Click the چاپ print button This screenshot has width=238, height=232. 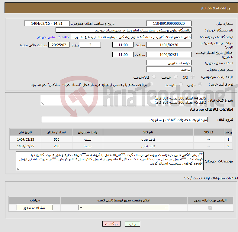pyautogui.click(x=133, y=224)
